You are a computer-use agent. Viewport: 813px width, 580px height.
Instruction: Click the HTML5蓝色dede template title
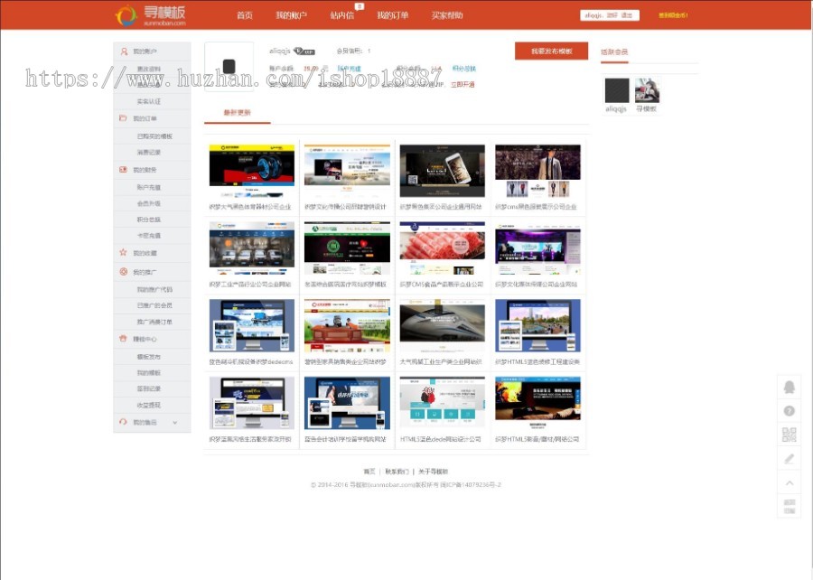click(441, 439)
